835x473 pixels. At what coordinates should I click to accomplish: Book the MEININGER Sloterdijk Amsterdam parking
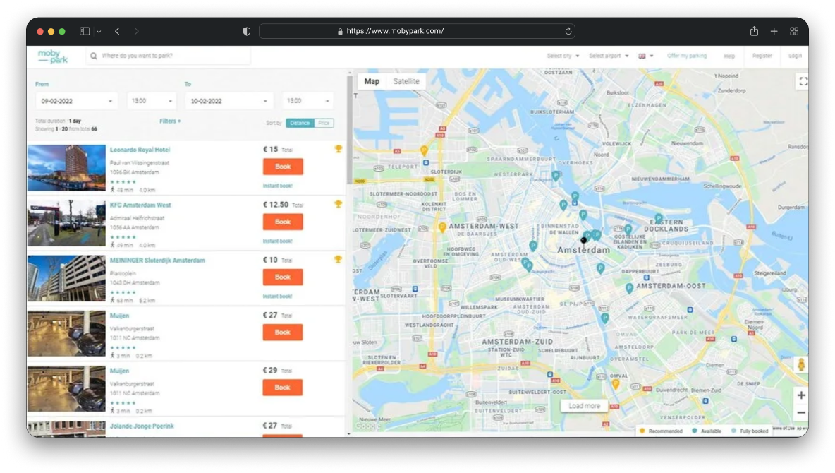[x=283, y=277]
